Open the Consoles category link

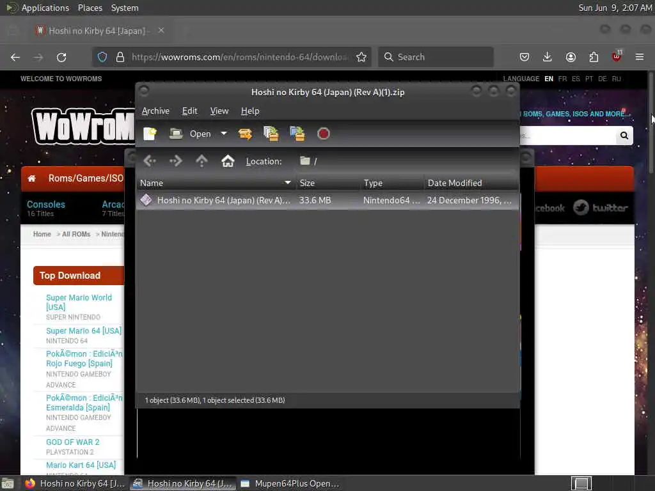pos(46,205)
